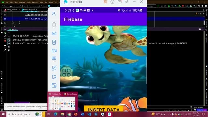Open Visual Studio Code from taskbar

[89, 114]
